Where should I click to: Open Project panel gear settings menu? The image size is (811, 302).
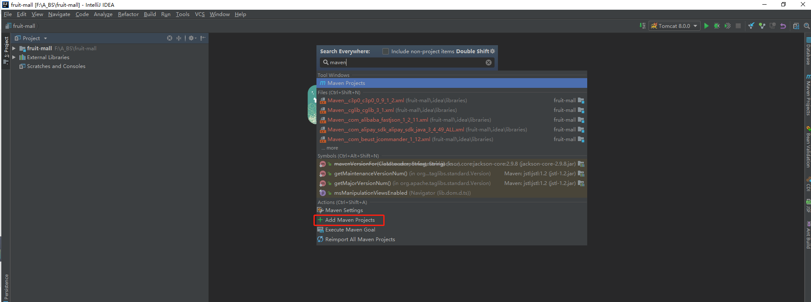[192, 38]
